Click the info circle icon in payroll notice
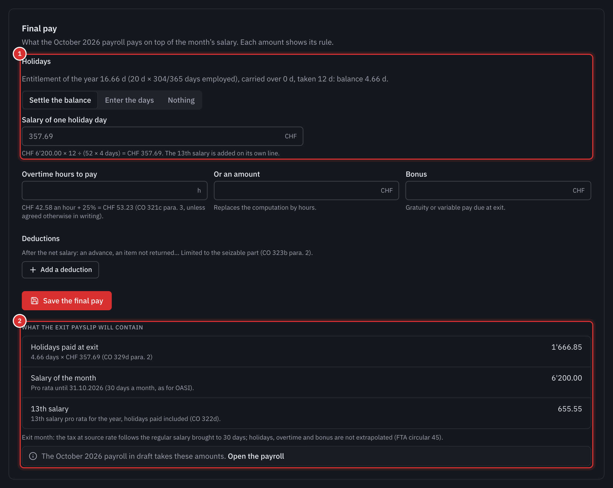Viewport: 613px width, 488px height. click(x=33, y=456)
